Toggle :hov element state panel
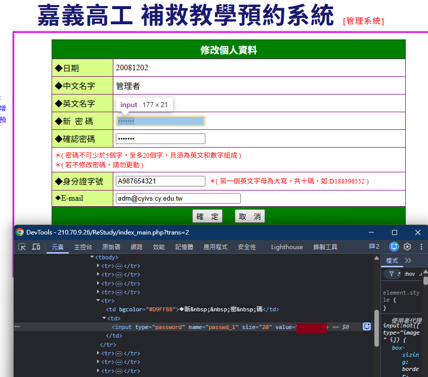Screen dimensions: 428x377 point(409,274)
